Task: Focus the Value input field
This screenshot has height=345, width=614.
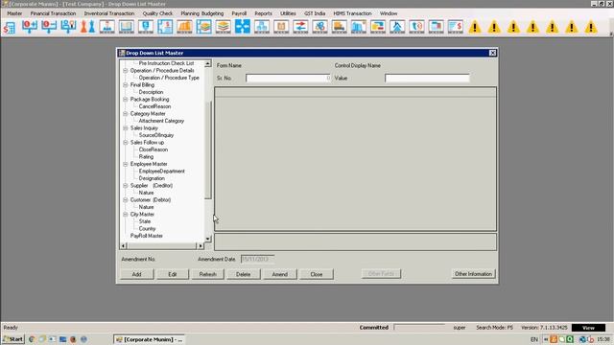Action: coord(427,79)
